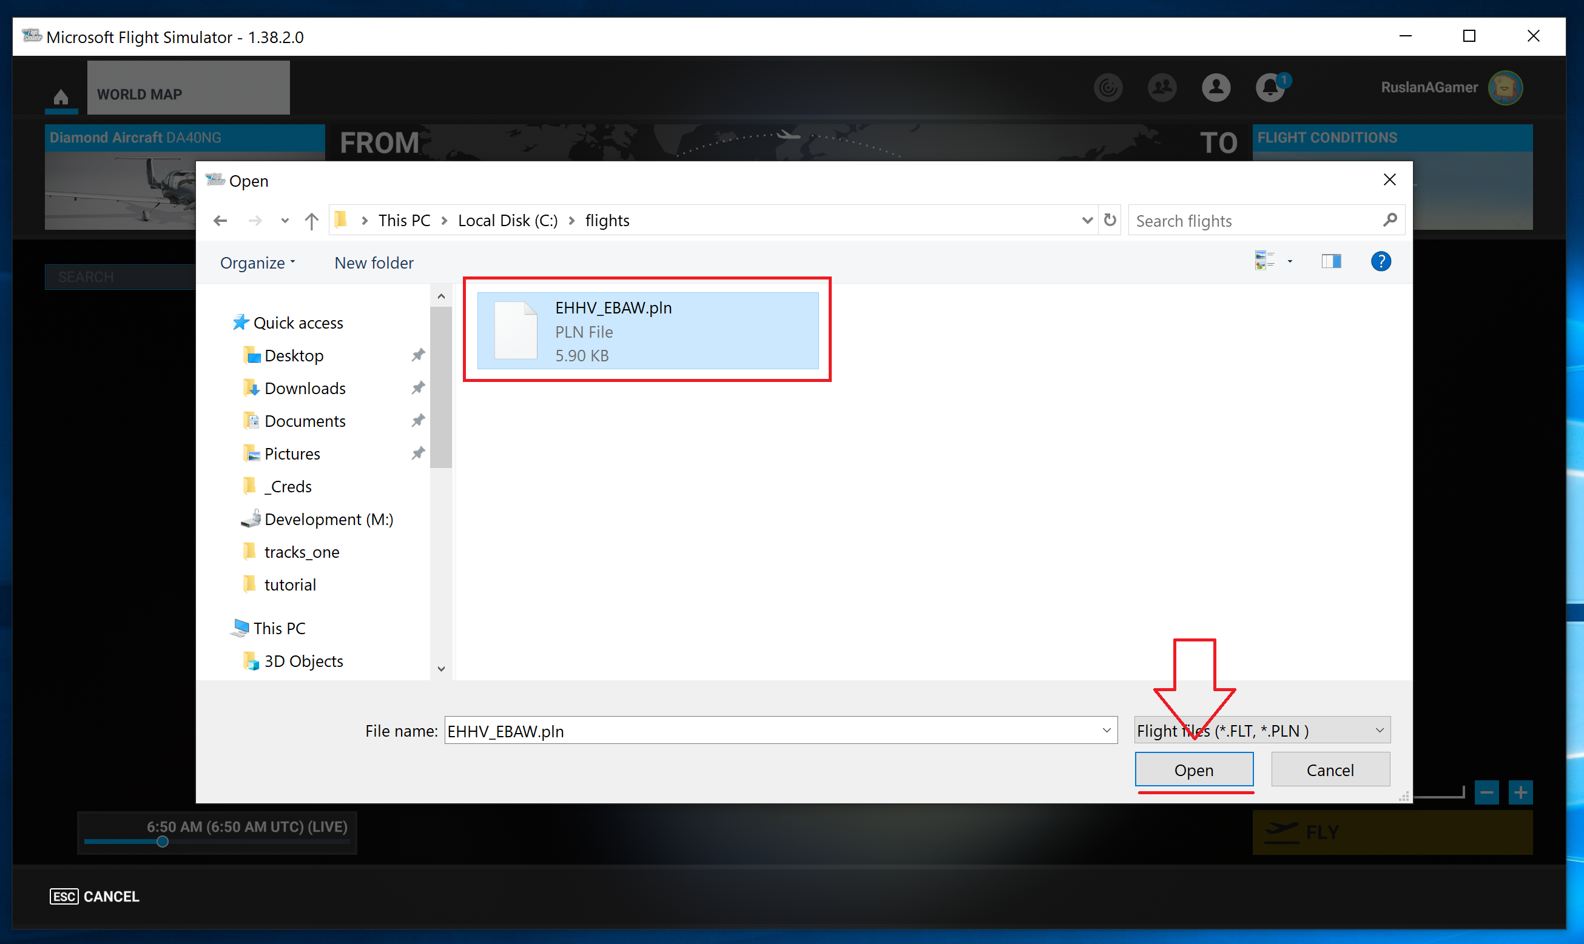Click the time of day slider handle
1584x944 pixels.
162,842
